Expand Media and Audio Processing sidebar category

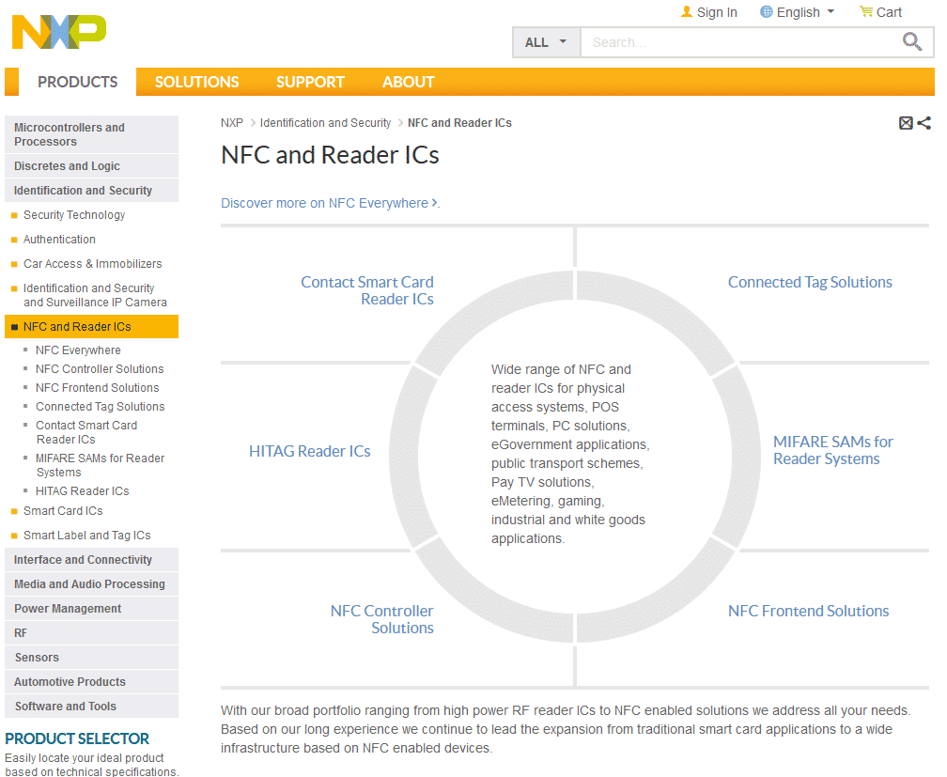pyautogui.click(x=92, y=584)
